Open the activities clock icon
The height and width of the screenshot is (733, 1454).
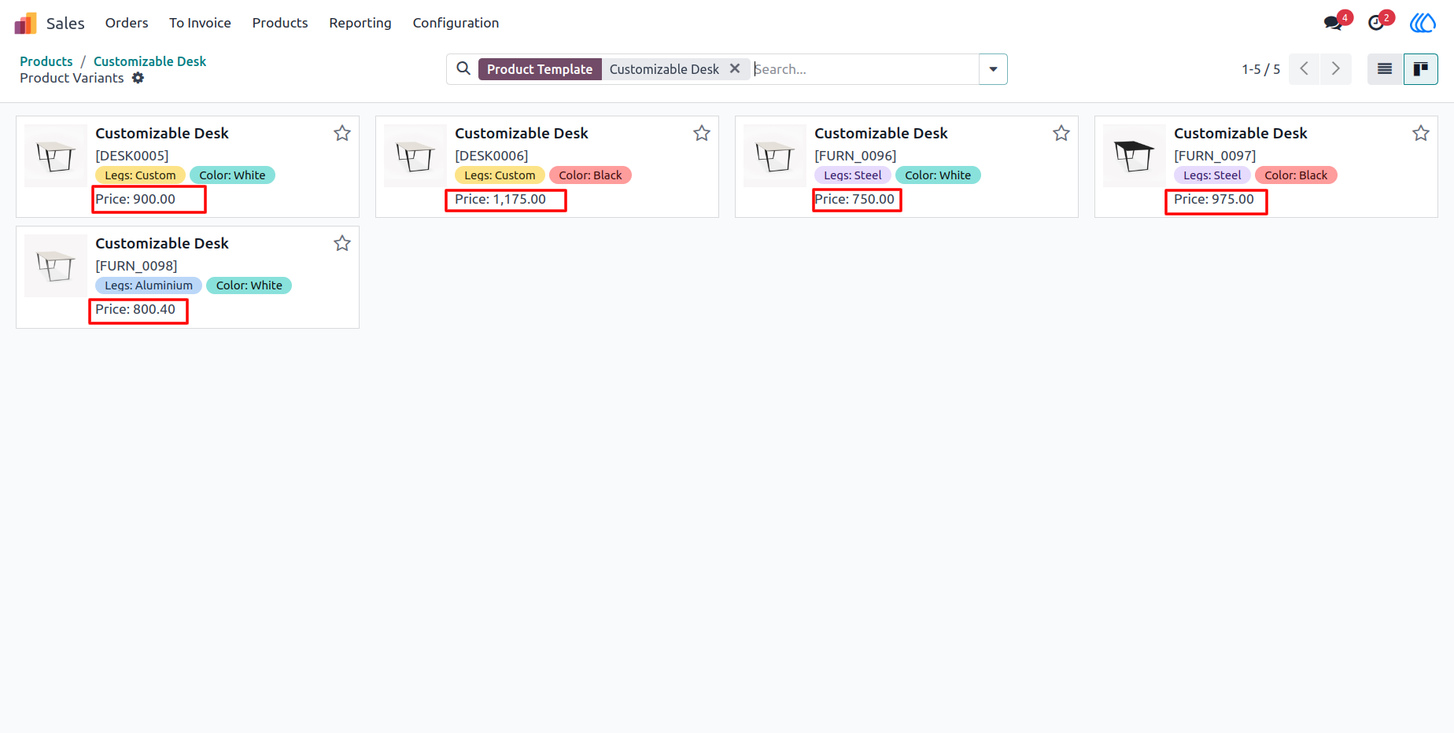pos(1376,23)
